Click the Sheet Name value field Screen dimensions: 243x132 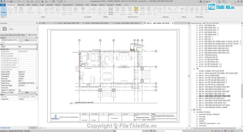(27, 83)
